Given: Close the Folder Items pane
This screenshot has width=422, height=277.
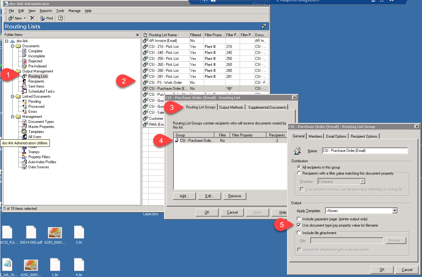Looking at the screenshot, I should [x=137, y=35].
